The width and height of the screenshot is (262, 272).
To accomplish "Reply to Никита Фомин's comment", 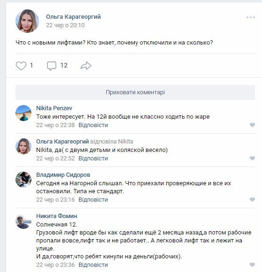I will [93, 265].
